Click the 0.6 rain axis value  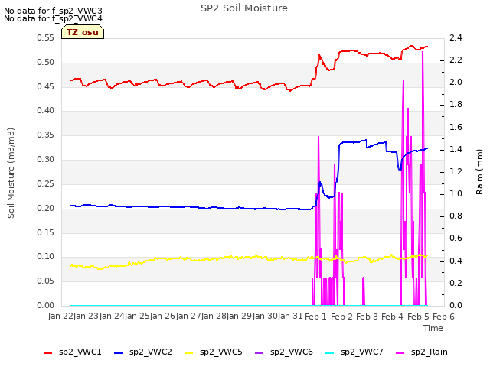click(x=456, y=238)
